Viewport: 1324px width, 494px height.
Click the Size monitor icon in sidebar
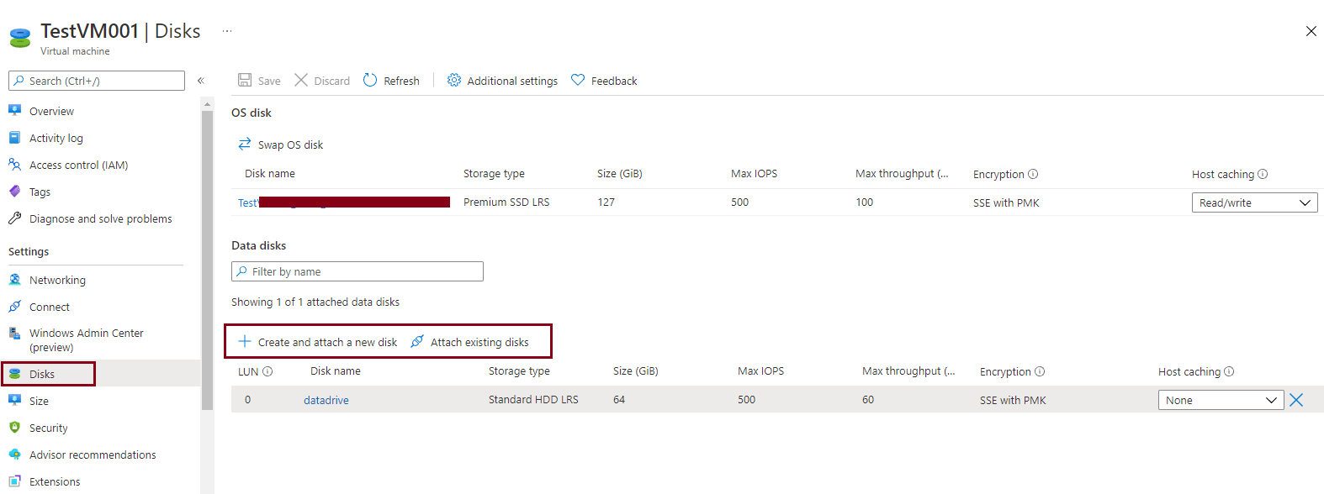click(x=14, y=400)
